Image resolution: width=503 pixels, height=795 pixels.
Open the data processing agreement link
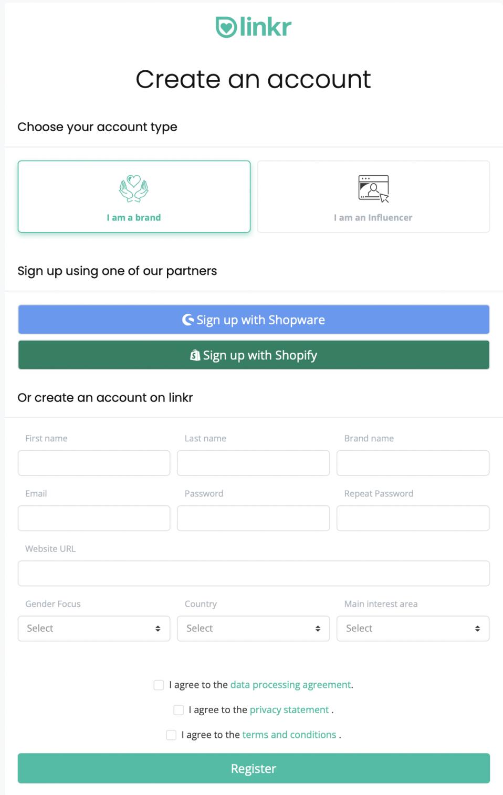coord(291,685)
